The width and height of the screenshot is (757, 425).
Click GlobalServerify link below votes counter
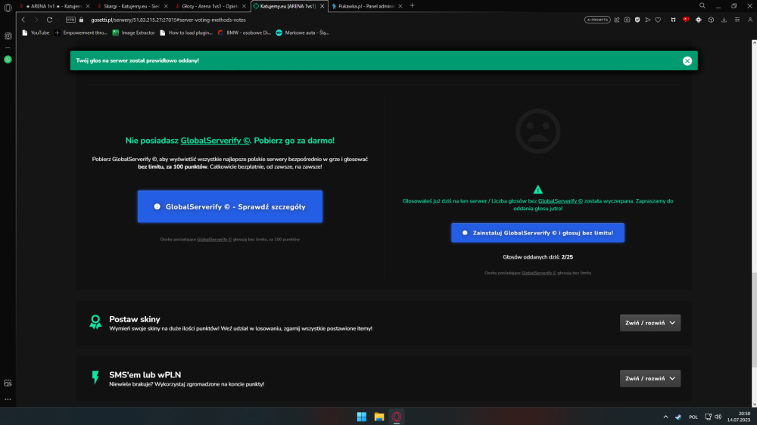coord(539,273)
